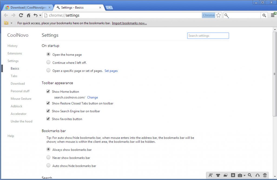The width and height of the screenshot is (277, 180).
Task: Open Under the hood settings
Action: tap(22, 121)
